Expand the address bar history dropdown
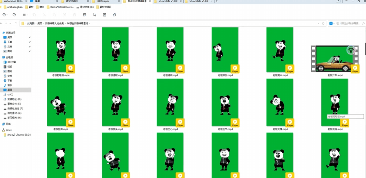This screenshot has width=366, height=178. 319,24
